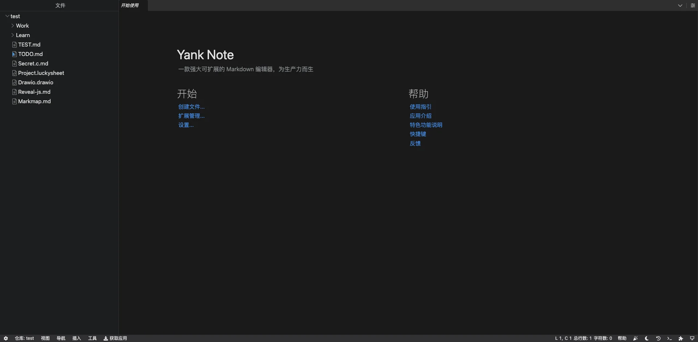Click Drawio.drawio file icon
698x342 pixels.
click(x=15, y=83)
